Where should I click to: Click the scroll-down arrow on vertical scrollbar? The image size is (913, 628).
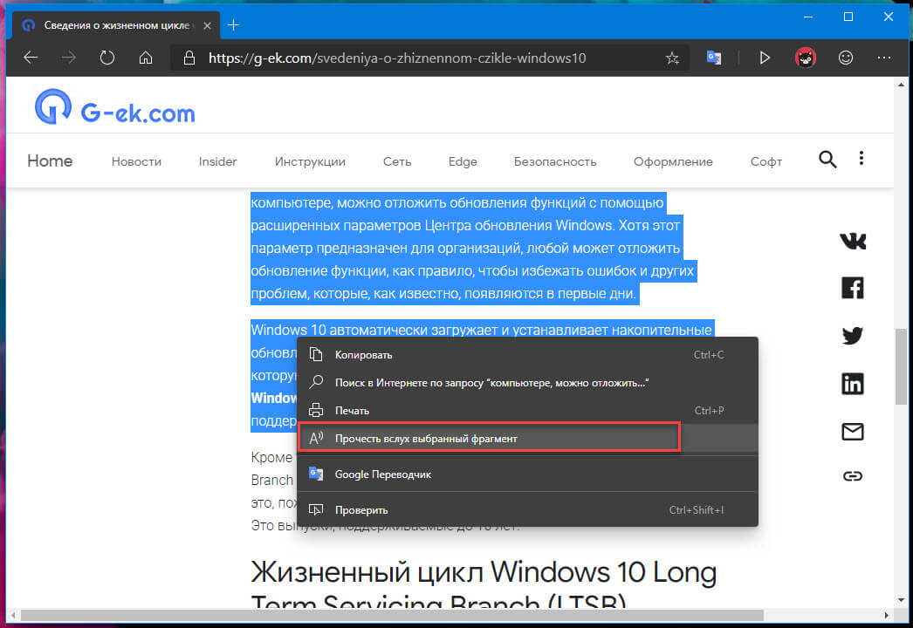tap(902, 600)
